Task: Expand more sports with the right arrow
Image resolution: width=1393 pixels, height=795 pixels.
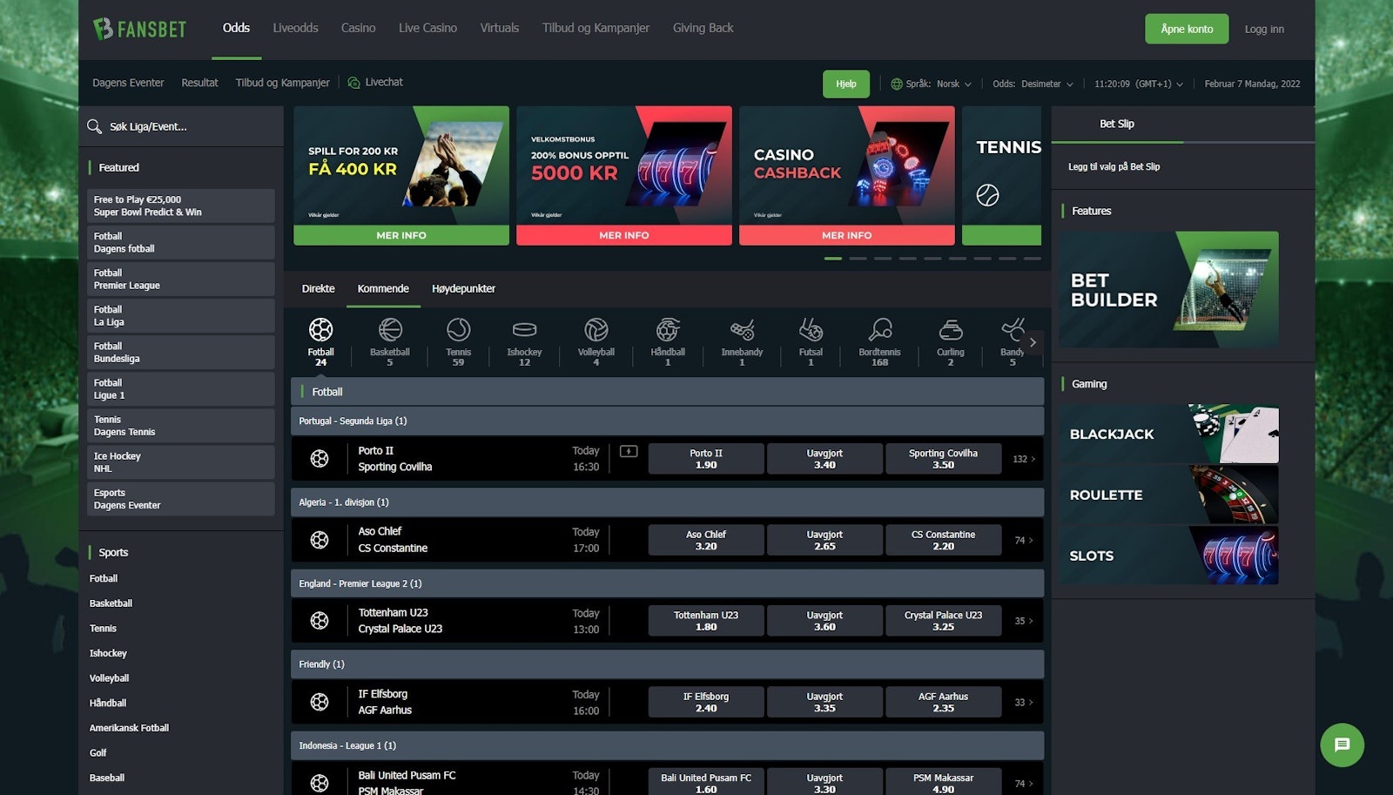Action: [1033, 342]
